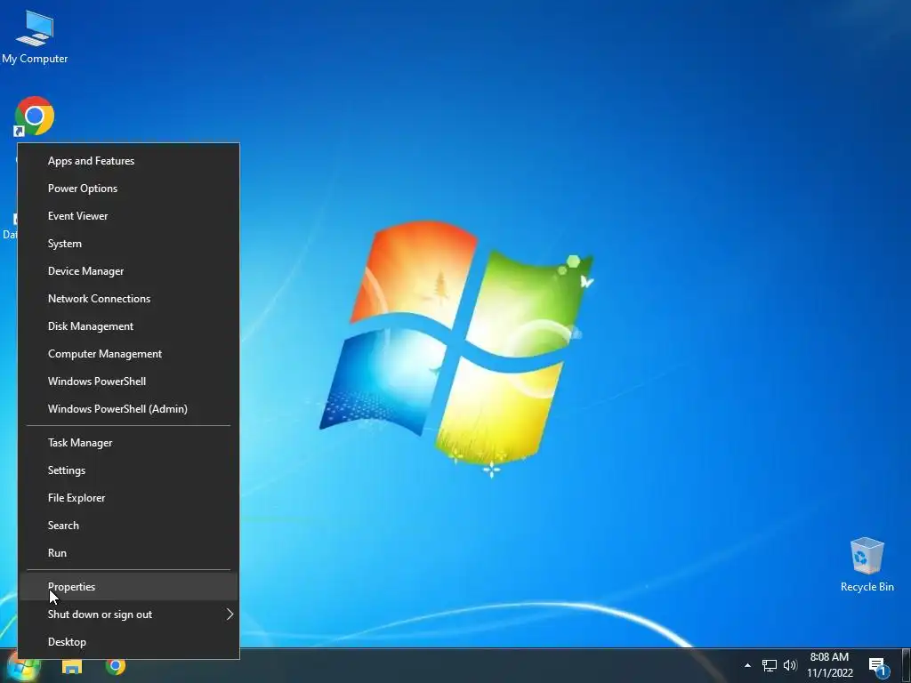Open the notification center icon
911x683 pixels.
pyautogui.click(x=876, y=666)
